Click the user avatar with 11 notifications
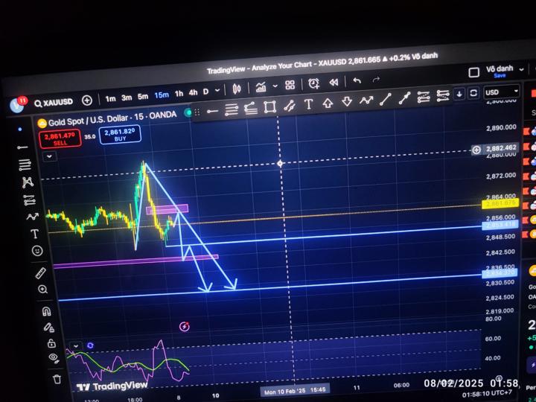 pyautogui.click(x=18, y=104)
